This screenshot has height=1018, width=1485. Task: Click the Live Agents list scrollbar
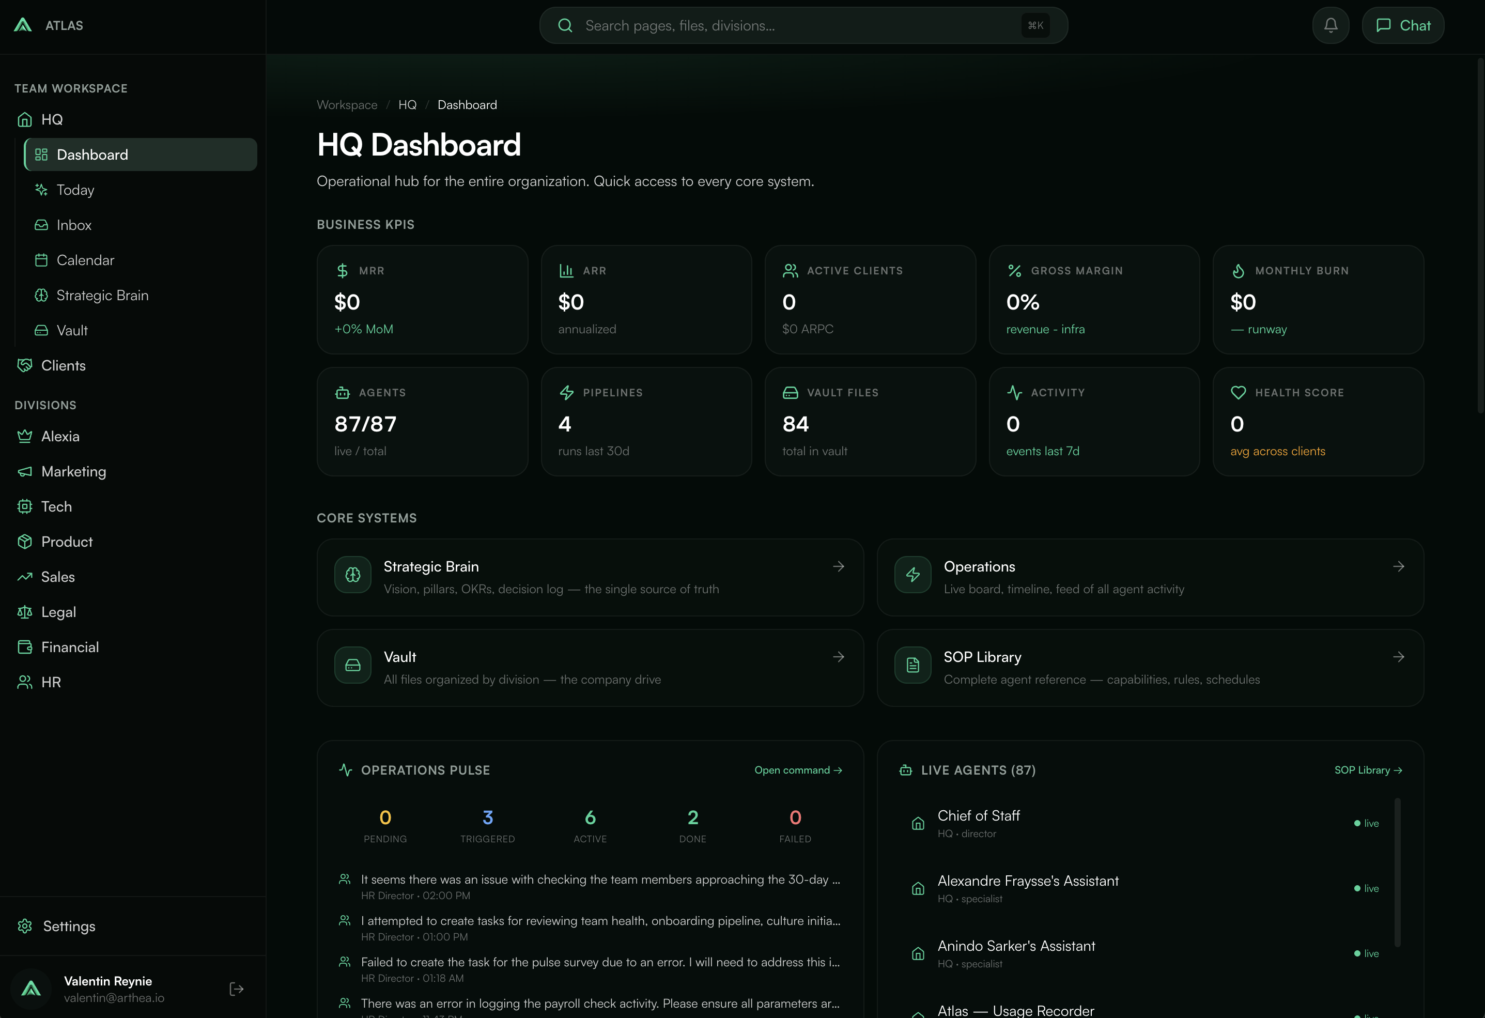[1398, 872]
